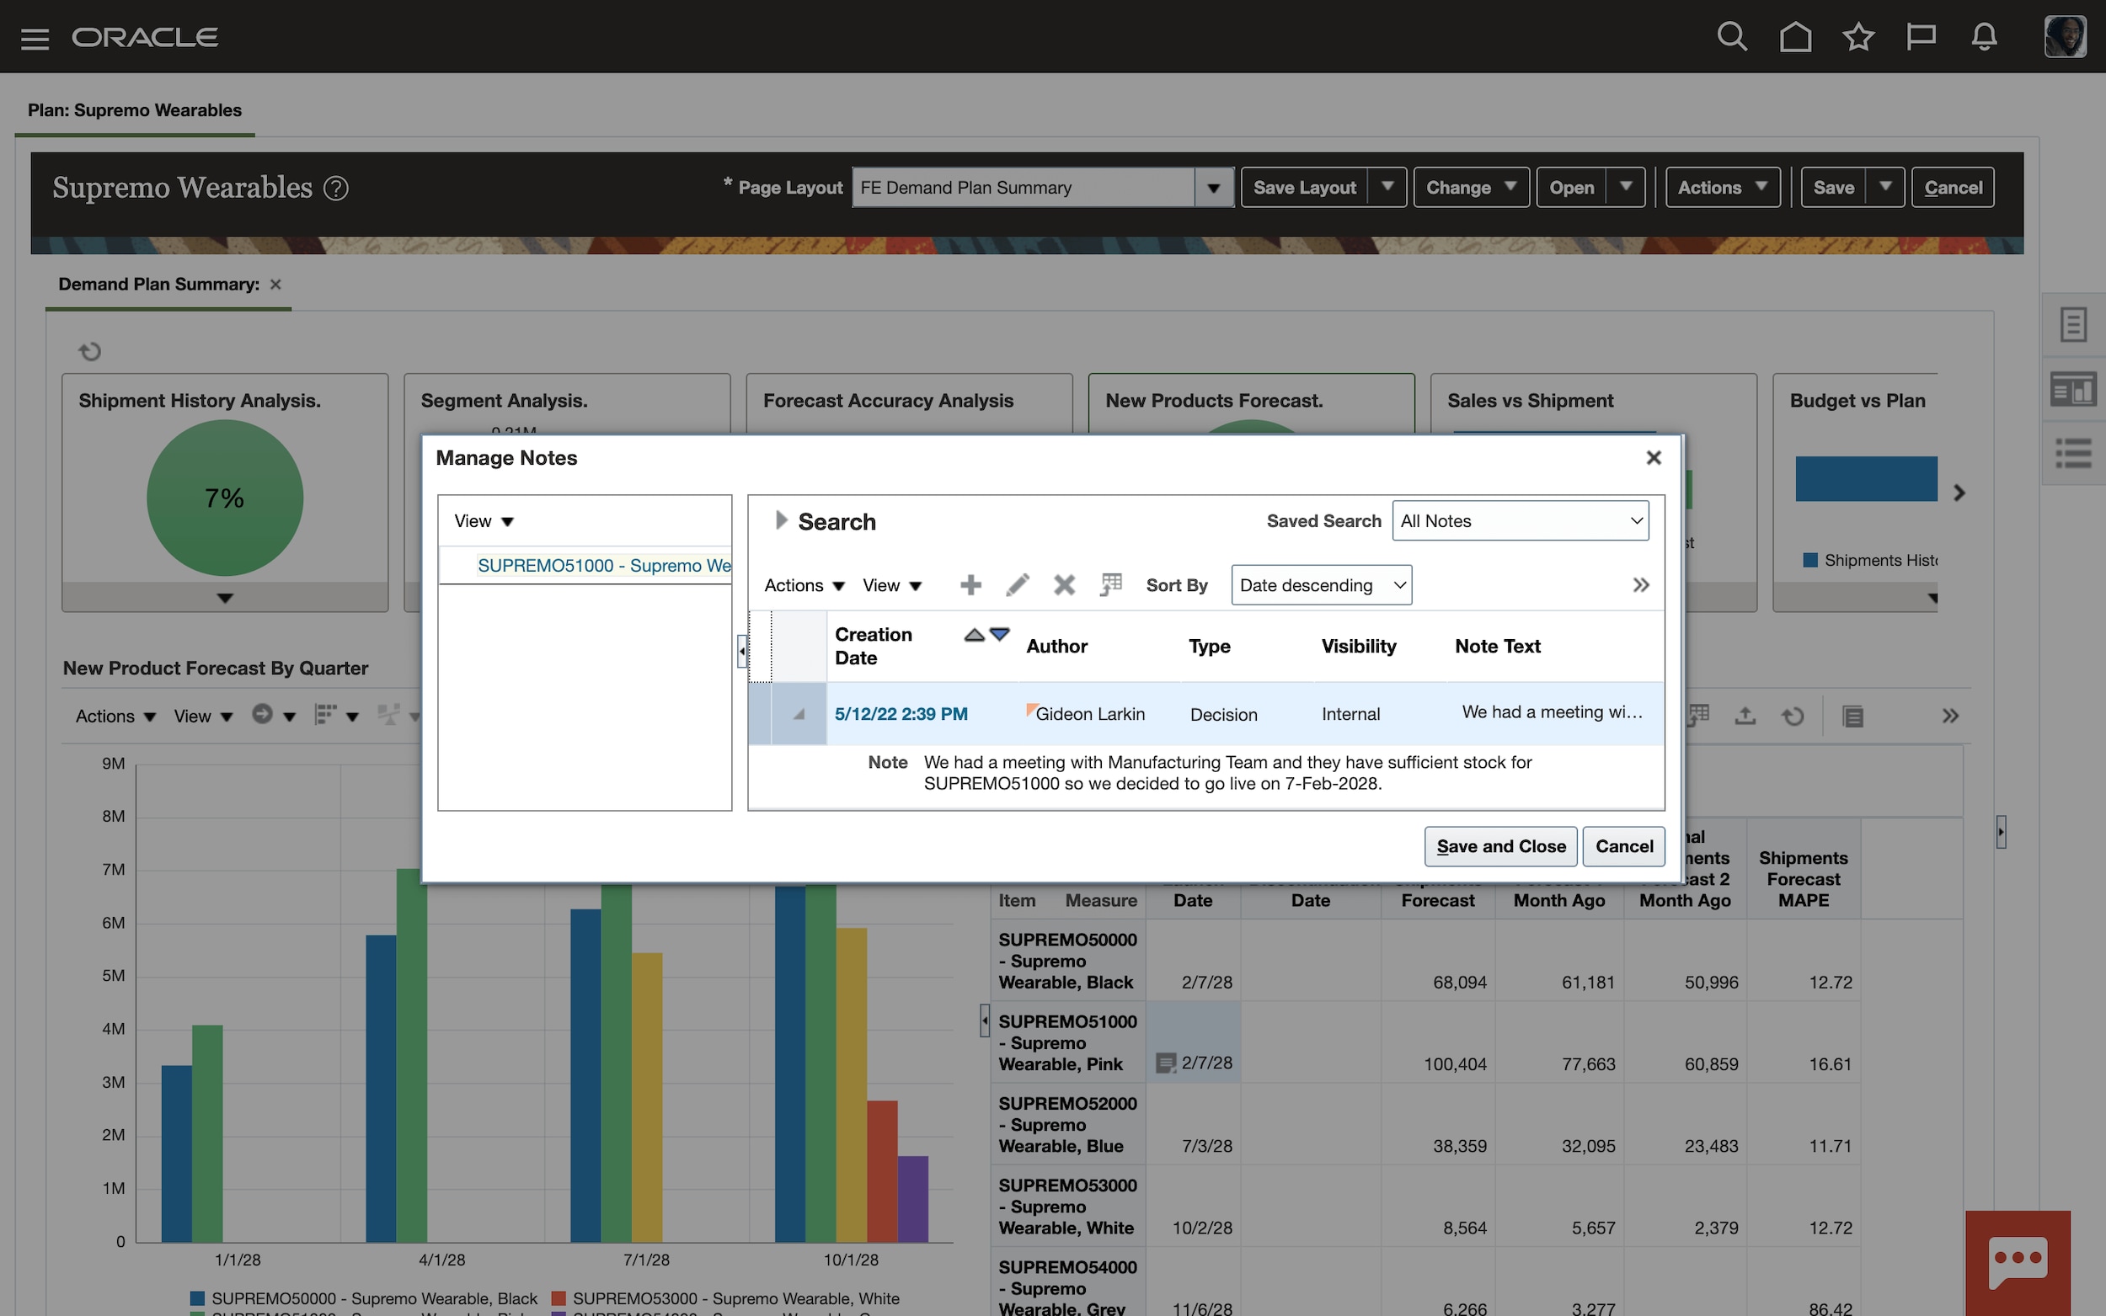
Task: Click the add note plus icon
Action: click(970, 585)
